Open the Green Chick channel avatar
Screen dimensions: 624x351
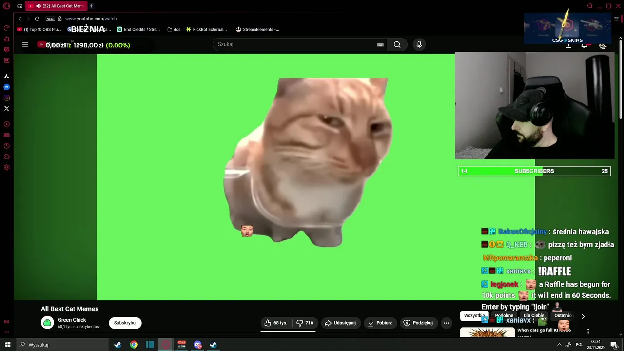(x=47, y=323)
